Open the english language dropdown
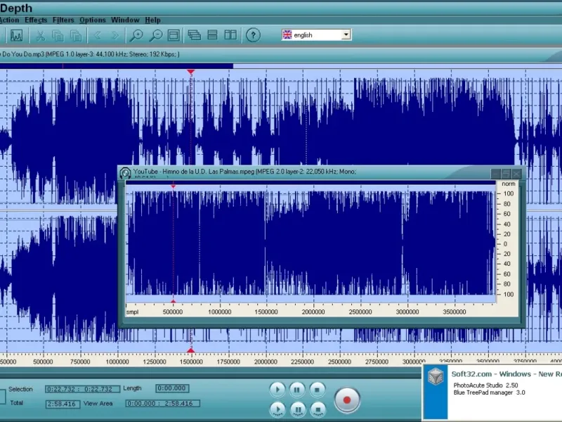Screen dimensions: 562x422 coord(345,34)
